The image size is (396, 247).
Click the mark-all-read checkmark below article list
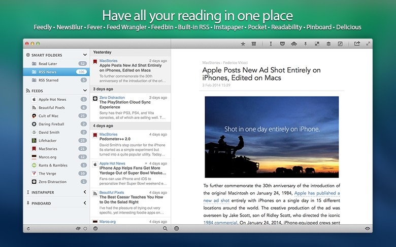tap(95, 228)
